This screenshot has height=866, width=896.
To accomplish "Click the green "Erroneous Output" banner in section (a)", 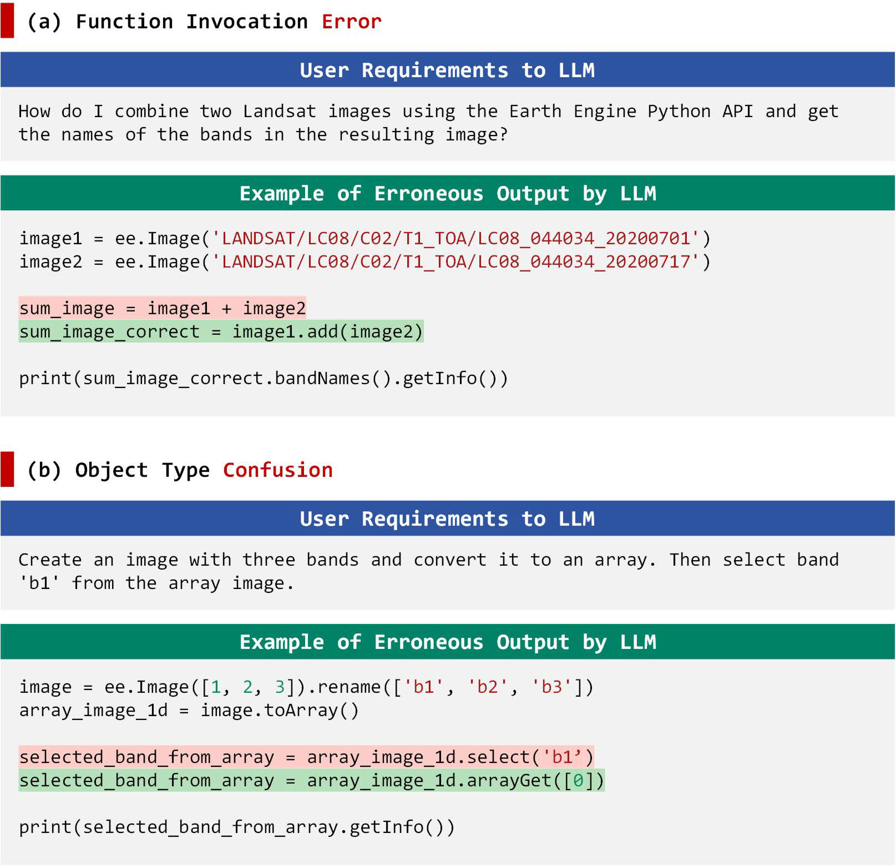I will point(447,193).
